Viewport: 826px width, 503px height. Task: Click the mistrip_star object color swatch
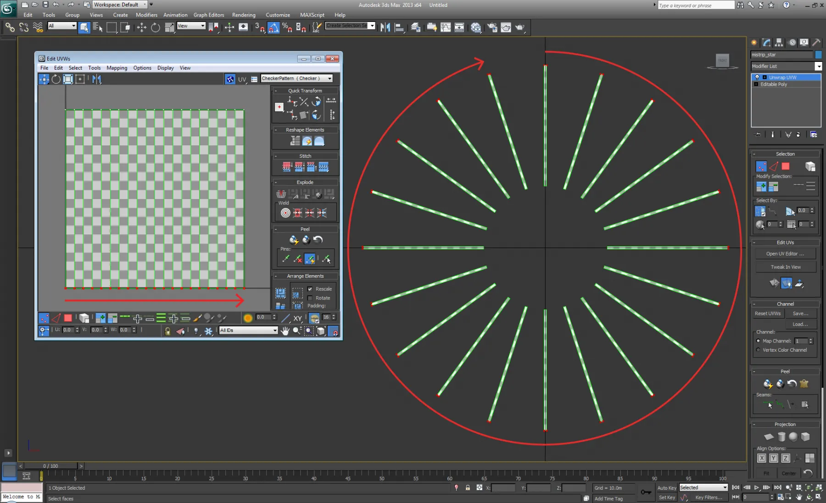point(818,55)
